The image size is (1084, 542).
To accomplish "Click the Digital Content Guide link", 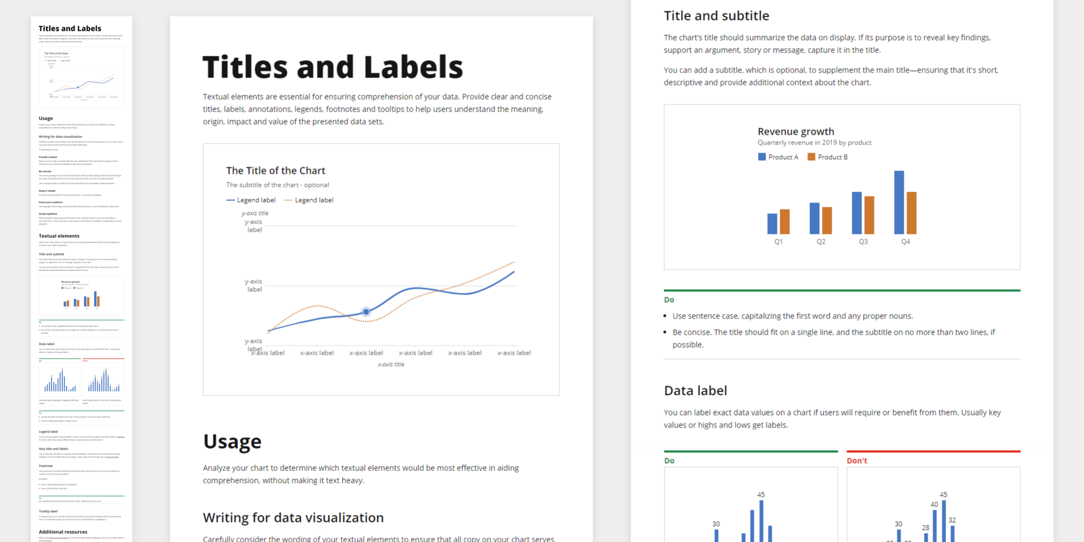I will pos(59,538).
